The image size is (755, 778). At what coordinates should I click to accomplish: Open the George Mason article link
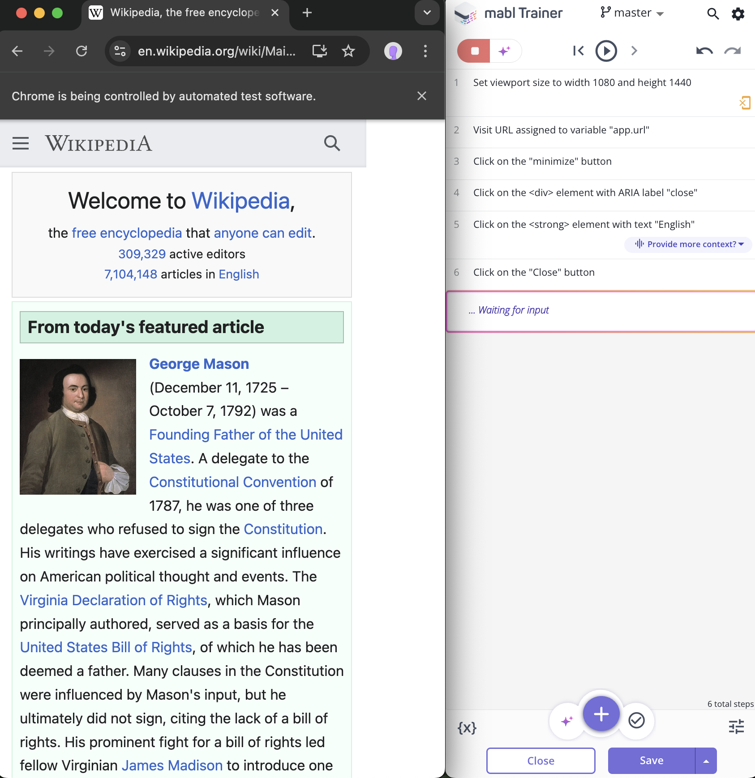(x=198, y=364)
